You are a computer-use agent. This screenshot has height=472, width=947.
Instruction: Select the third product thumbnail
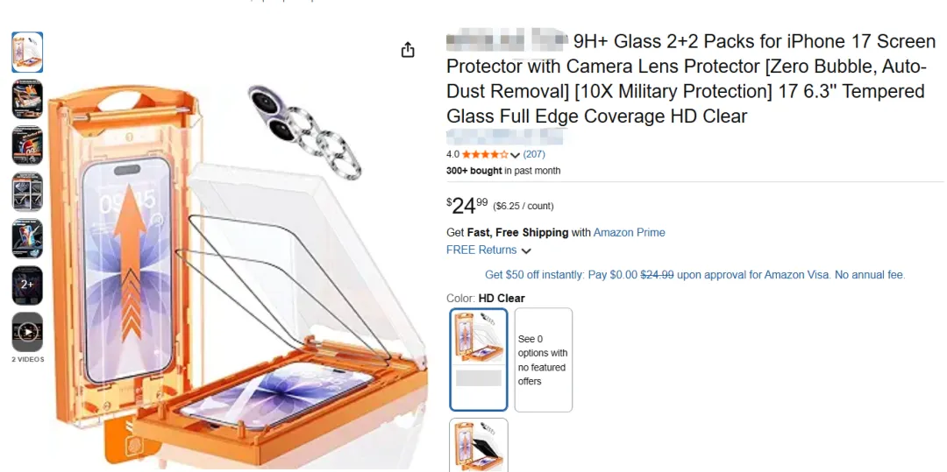tap(27, 145)
